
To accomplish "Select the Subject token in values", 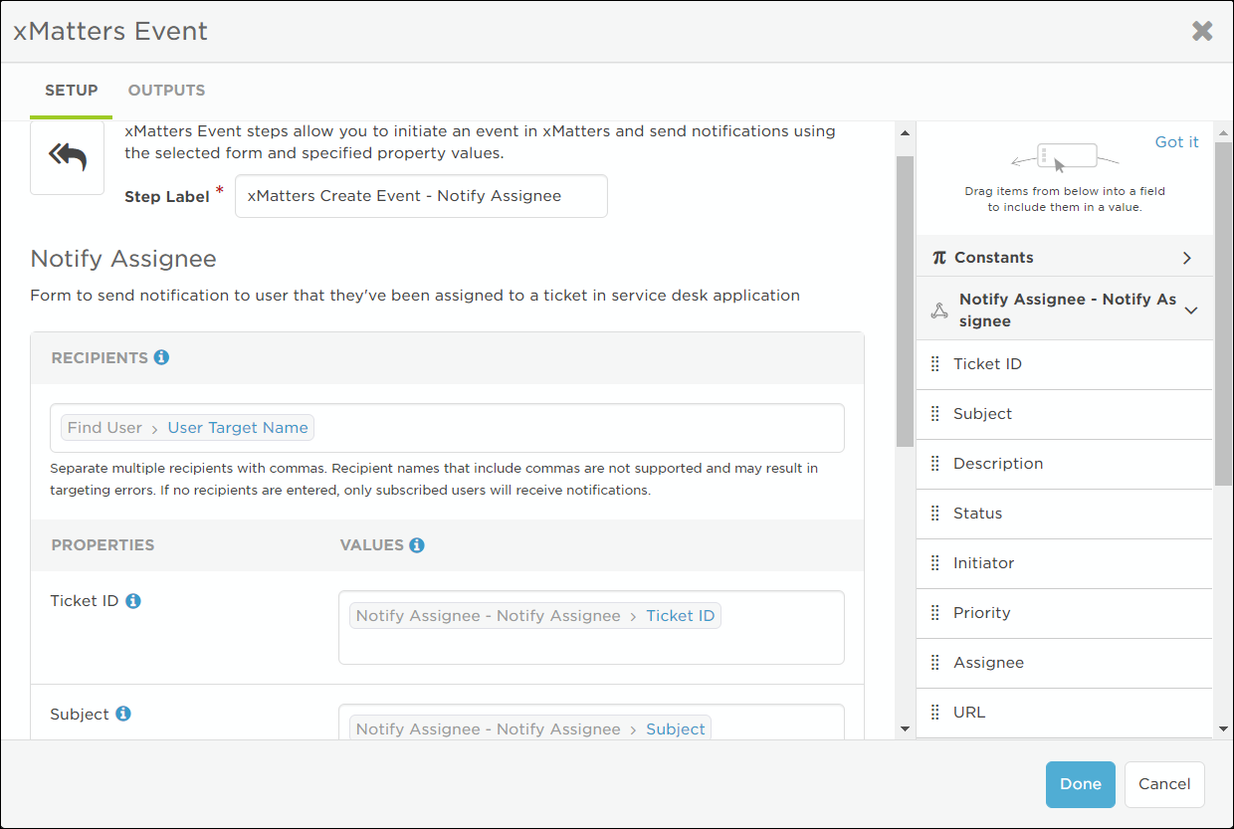I will [530, 729].
